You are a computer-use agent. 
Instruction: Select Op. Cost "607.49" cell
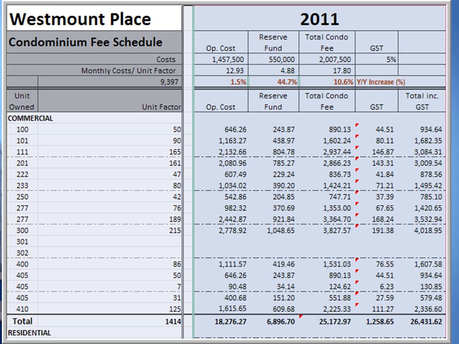[x=235, y=175]
